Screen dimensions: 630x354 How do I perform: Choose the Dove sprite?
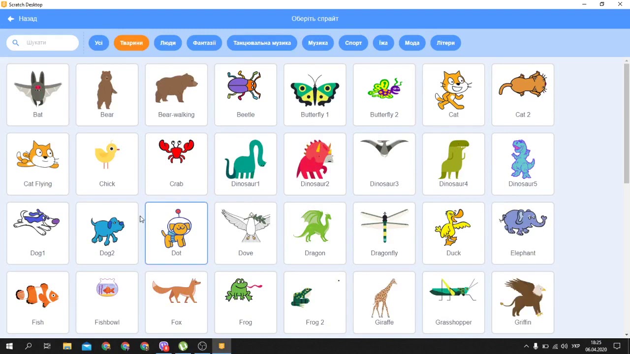tap(246, 233)
